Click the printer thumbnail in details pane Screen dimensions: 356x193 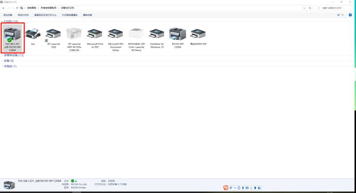pyautogui.click(x=9, y=185)
